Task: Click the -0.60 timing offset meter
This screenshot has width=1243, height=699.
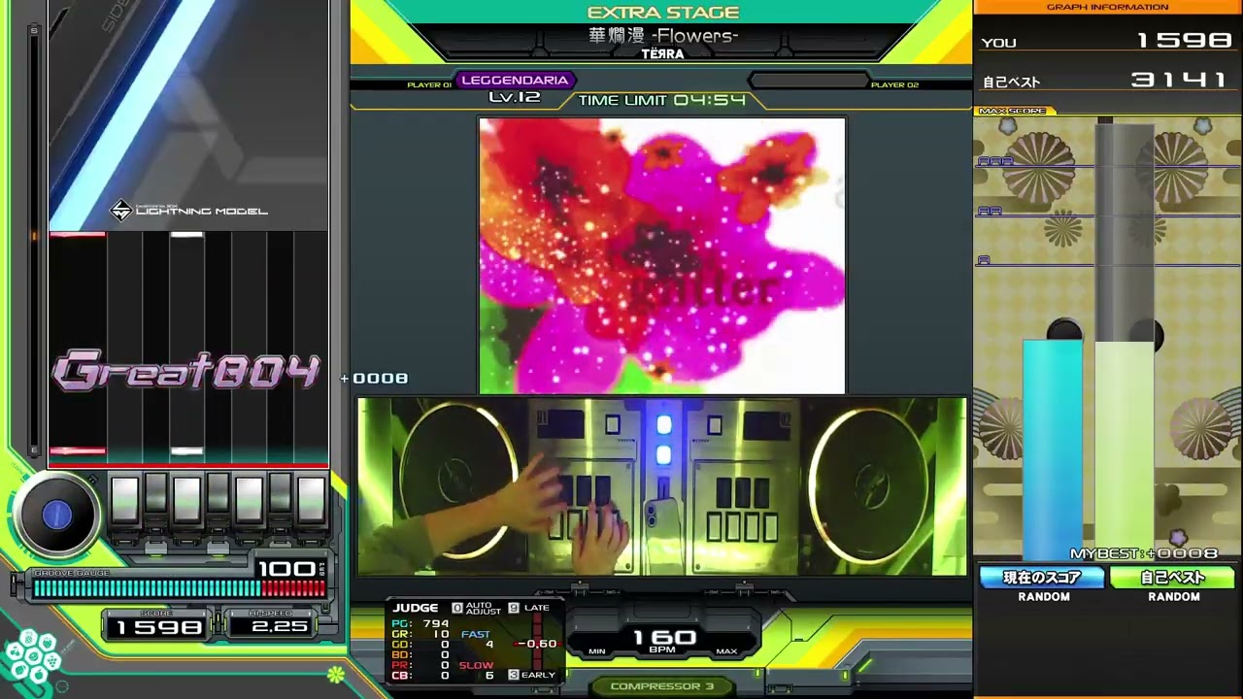Action: coord(536,644)
